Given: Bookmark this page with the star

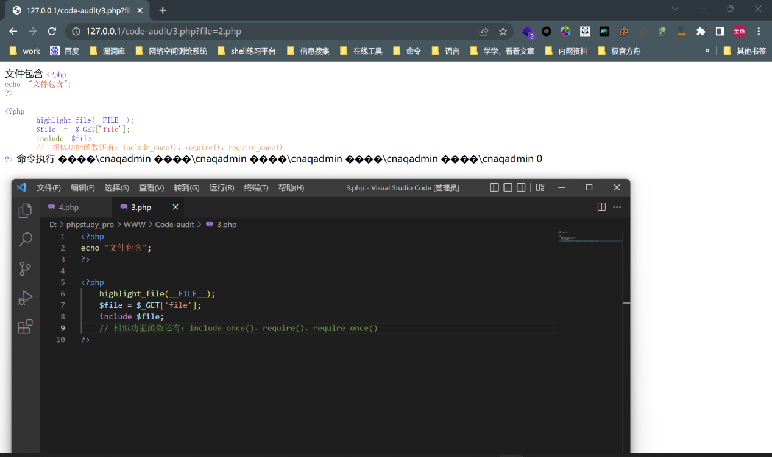Looking at the screenshot, I should click(x=503, y=31).
